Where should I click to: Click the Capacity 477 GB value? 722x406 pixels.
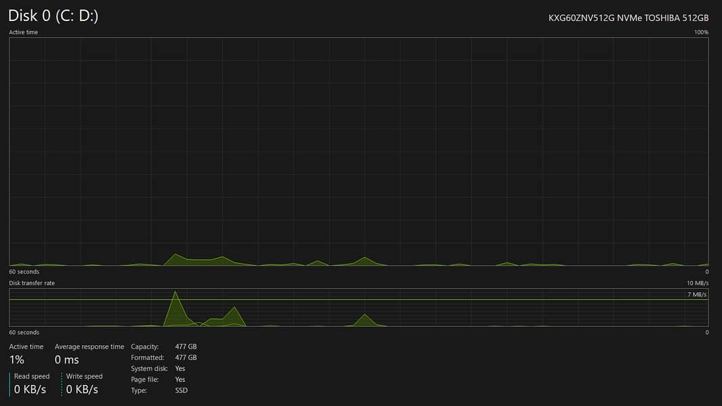click(186, 346)
